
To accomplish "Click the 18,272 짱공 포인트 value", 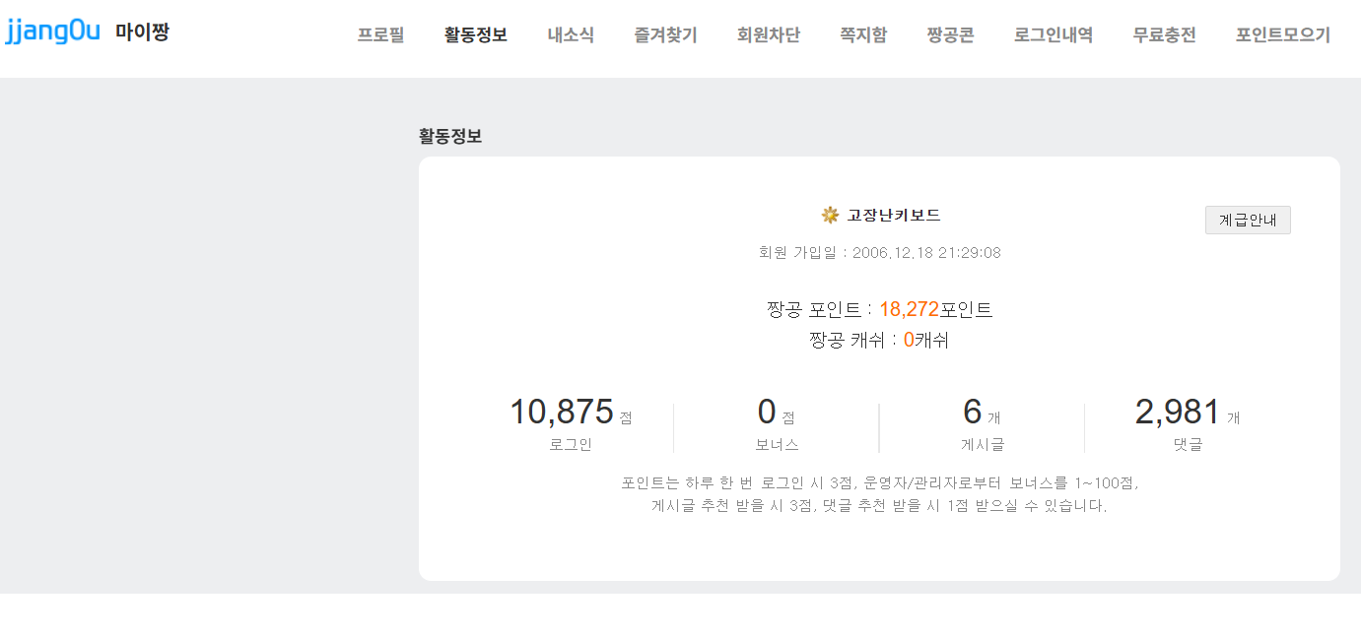I will [x=909, y=310].
